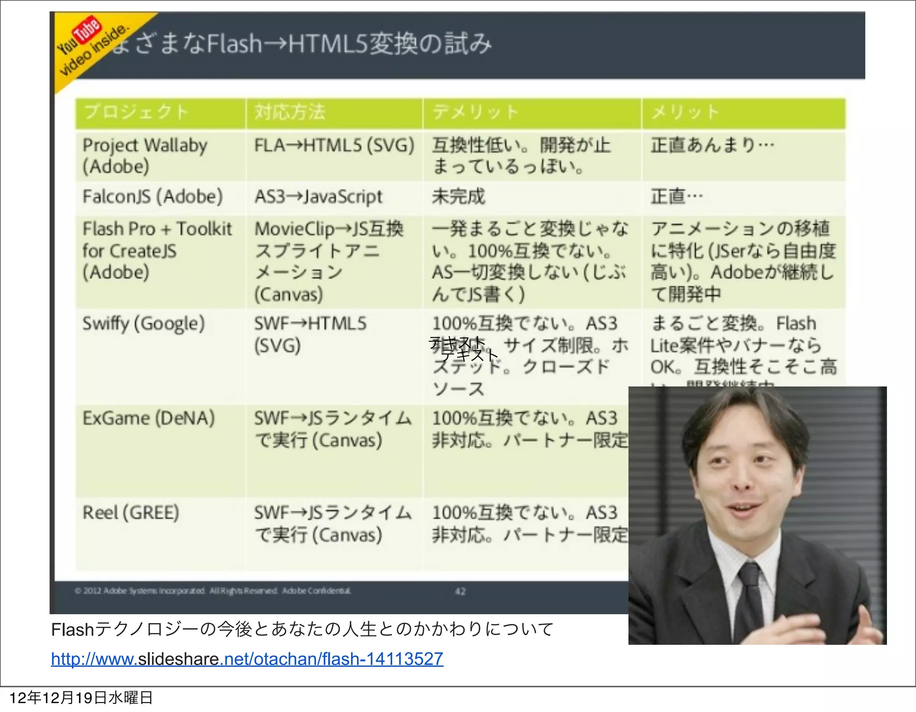Click the slide page number 42
This screenshot has width=916, height=712.
pos(460,591)
